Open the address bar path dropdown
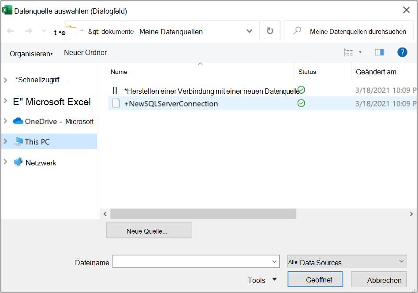 [x=249, y=31]
